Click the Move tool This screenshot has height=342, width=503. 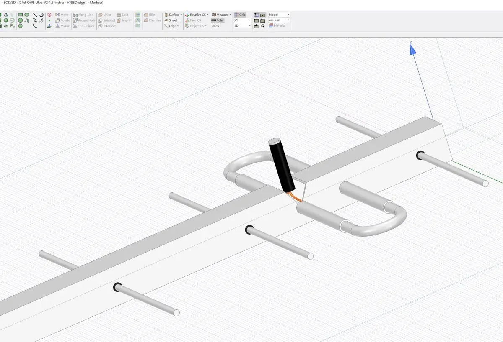tap(62, 15)
